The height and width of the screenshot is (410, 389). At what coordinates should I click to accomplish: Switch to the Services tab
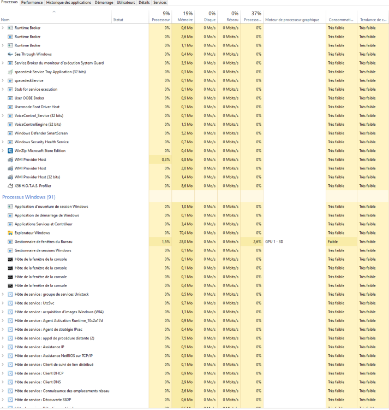click(160, 2)
